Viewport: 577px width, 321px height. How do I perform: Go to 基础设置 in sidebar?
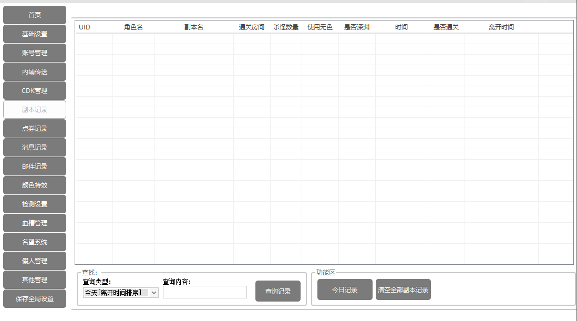[35, 34]
